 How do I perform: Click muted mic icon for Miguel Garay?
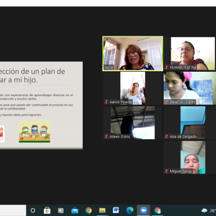coord(166,171)
